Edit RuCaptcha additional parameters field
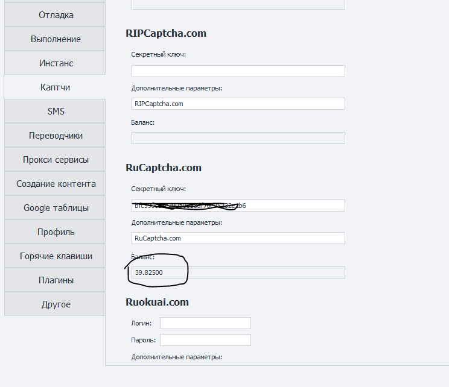449x387 pixels. click(238, 238)
